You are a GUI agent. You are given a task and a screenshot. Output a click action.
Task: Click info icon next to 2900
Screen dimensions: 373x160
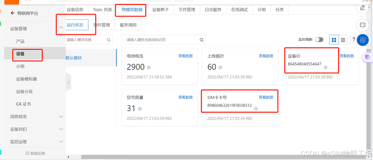149,67
